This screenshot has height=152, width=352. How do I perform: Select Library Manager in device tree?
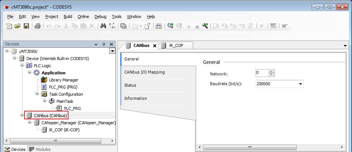[64, 80]
